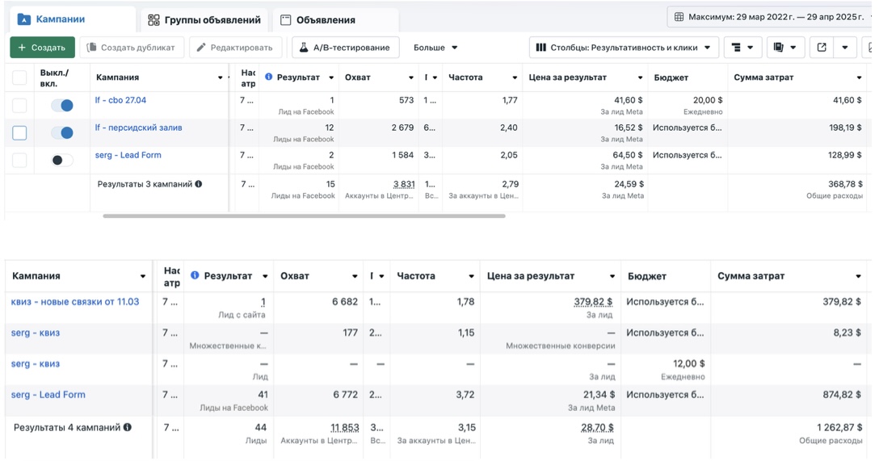Click the A/B-тестирование flask button

coord(346,48)
